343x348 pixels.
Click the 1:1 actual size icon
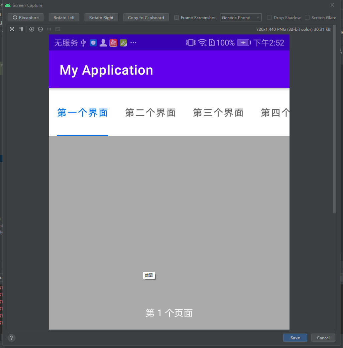49,29
